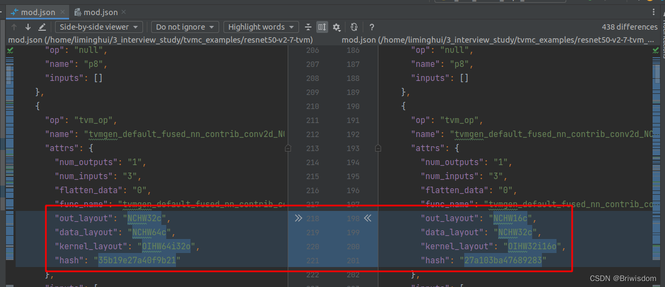This screenshot has width=665, height=287.
Task: Click right pane mod.json file path
Action: click(x=498, y=40)
